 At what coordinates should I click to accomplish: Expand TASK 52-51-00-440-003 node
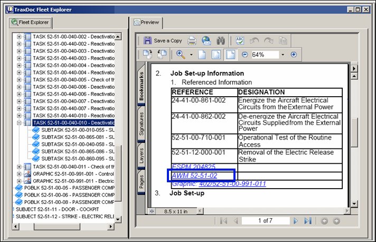click(19, 58)
